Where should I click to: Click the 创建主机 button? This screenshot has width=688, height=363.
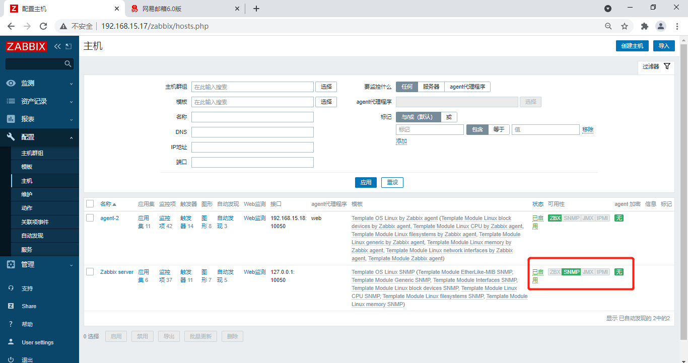tap(632, 46)
